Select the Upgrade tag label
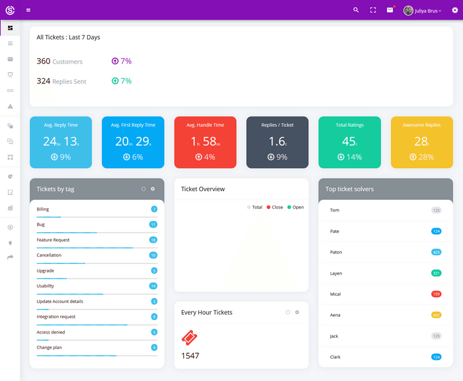 tap(46, 271)
